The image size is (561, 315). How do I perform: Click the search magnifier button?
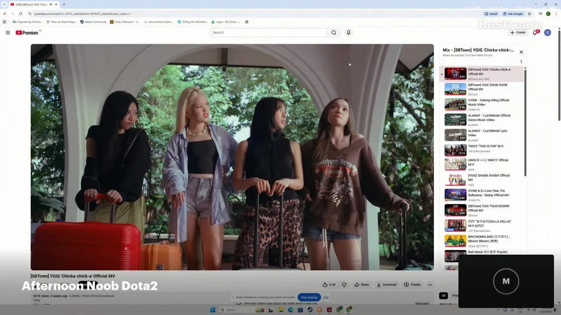(334, 32)
